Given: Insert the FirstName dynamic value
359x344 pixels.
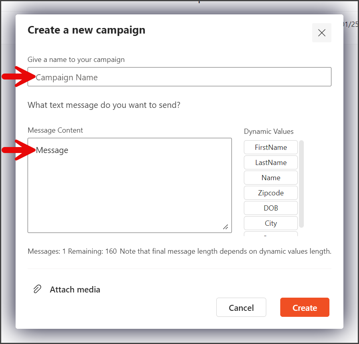Looking at the screenshot, I should coord(271,147).
